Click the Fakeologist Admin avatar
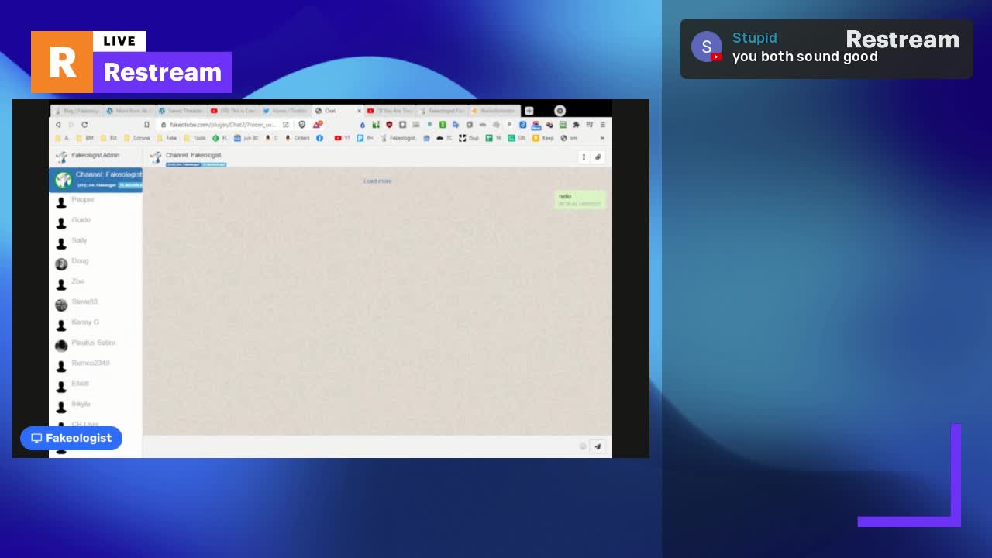The height and width of the screenshot is (558, 992). pos(61,157)
